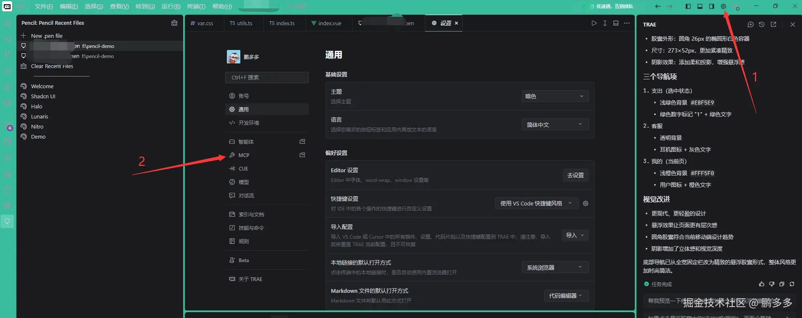This screenshot has width=802, height=318.
Task: Select 关于 TRAE in settings sidebar
Action: pyautogui.click(x=267, y=279)
